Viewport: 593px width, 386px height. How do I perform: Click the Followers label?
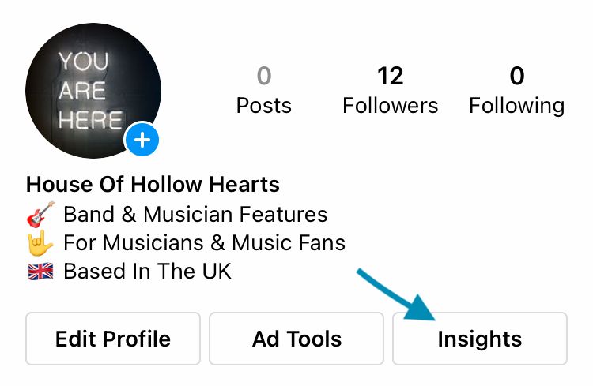(x=391, y=105)
